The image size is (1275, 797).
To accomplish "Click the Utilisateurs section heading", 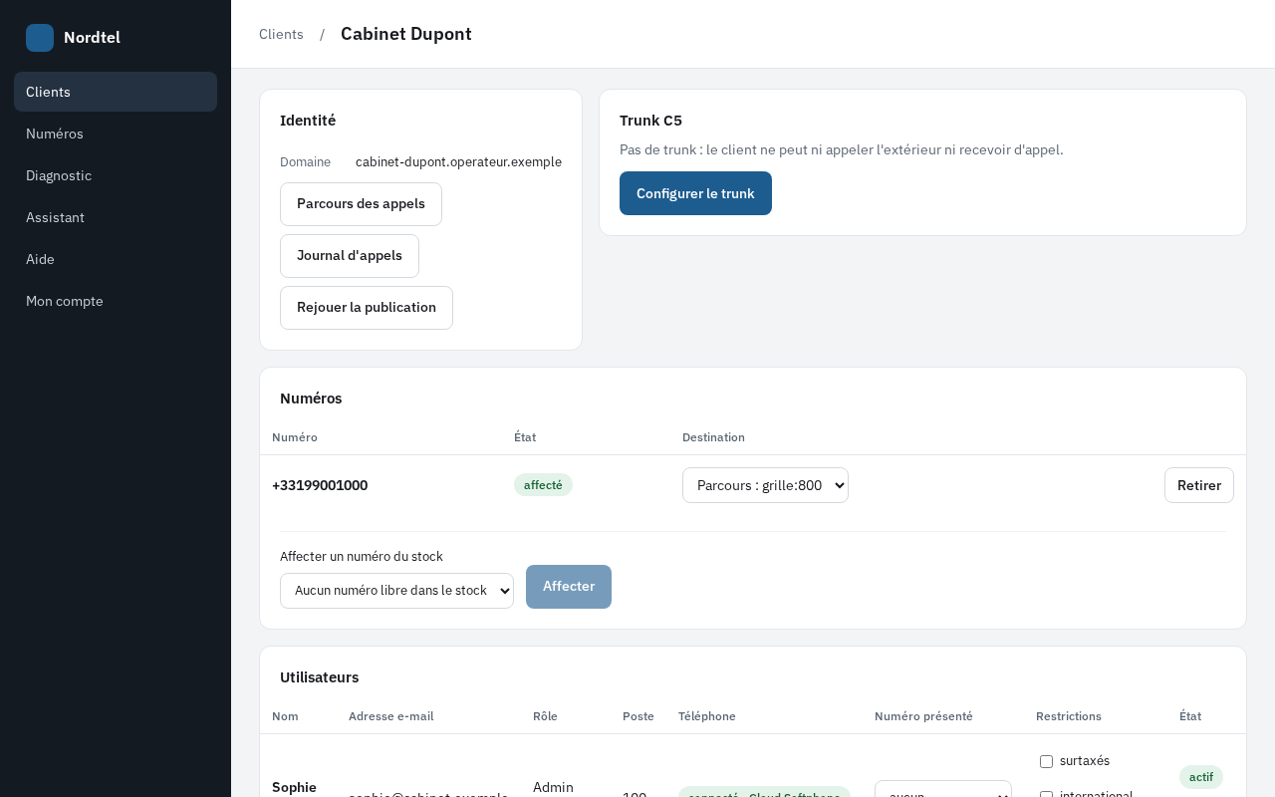I will coord(319,677).
